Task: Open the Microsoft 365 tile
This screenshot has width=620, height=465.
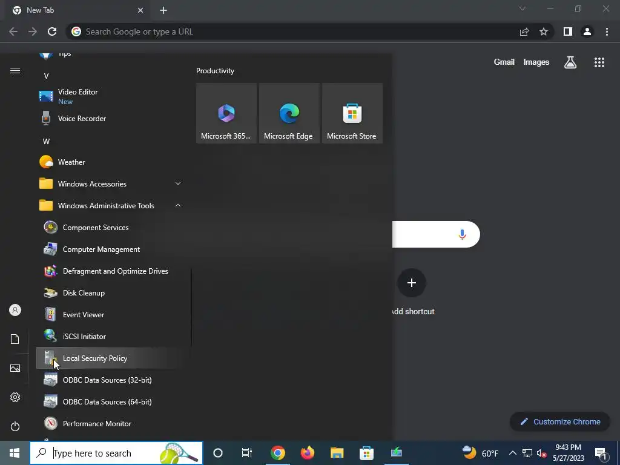Action: click(226, 113)
